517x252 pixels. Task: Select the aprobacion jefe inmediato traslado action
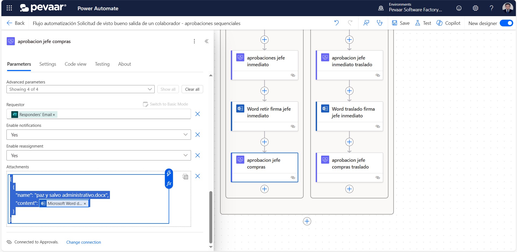click(x=349, y=65)
